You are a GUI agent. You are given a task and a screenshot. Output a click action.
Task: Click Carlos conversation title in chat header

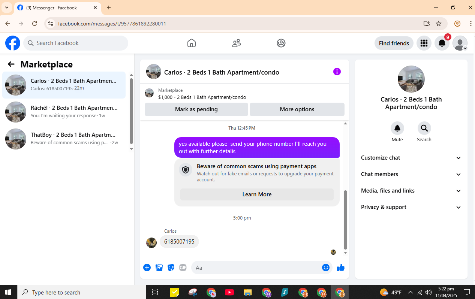point(222,72)
